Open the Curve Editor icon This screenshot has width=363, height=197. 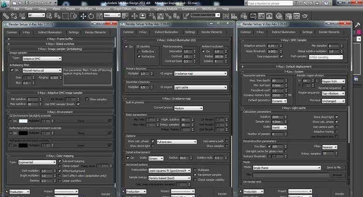click(x=261, y=16)
